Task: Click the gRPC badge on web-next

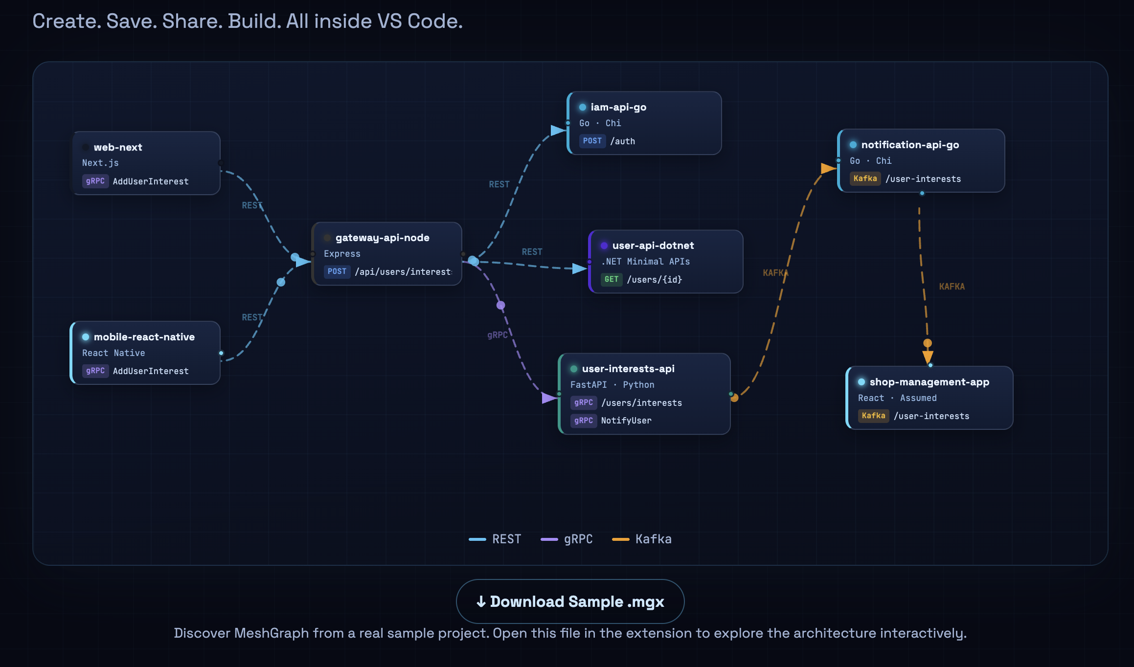Action: [x=95, y=181]
